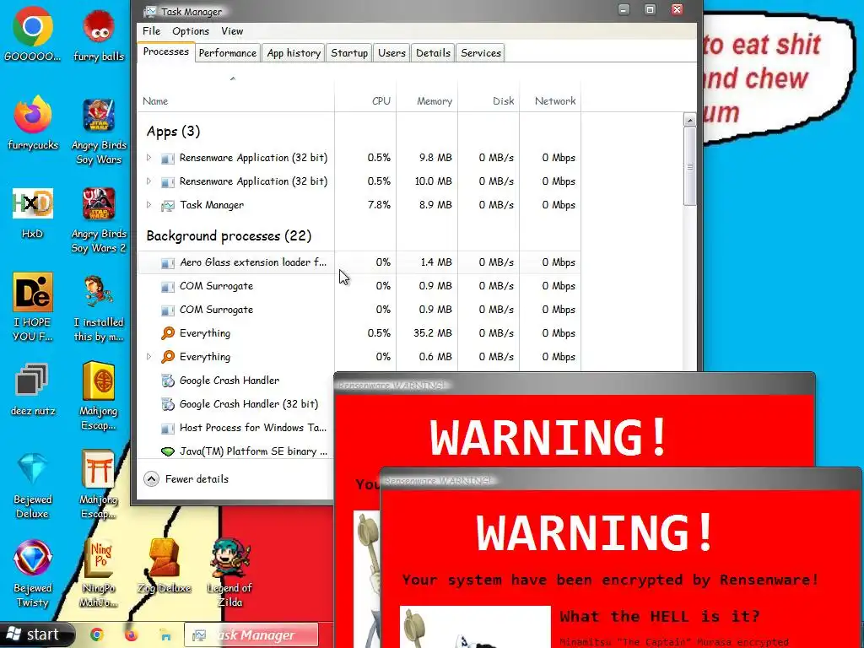Viewport: 864px width, 648px height.
Task: Click the rear Rensenware WARNING! window title bar
Action: click(x=574, y=385)
